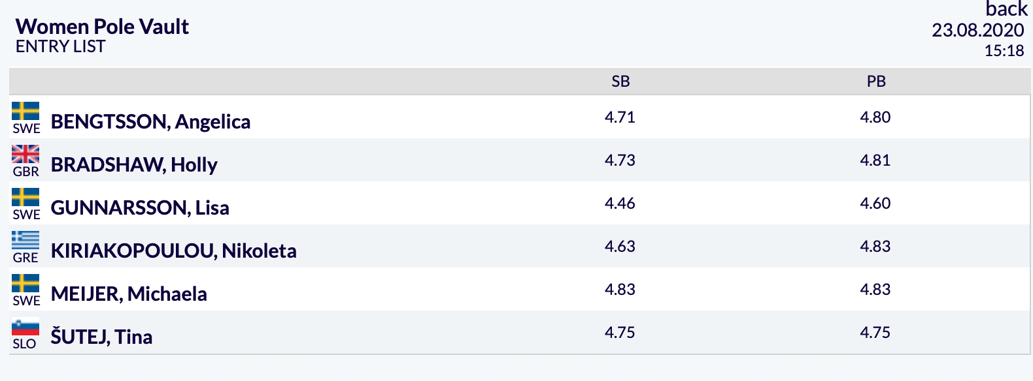Click the SB column header
Screen dimensions: 1033x381
(x=620, y=82)
